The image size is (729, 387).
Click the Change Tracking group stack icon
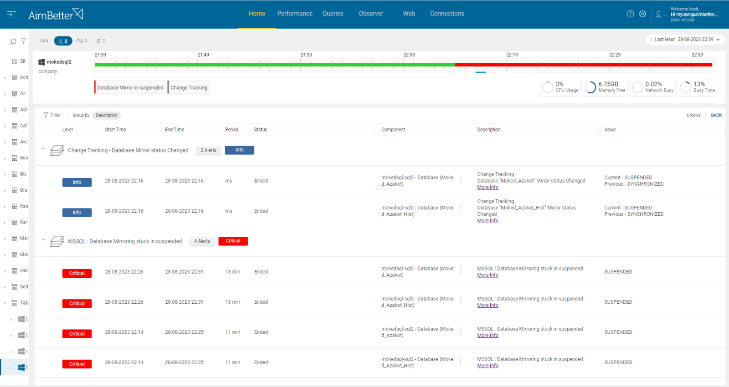pos(57,150)
